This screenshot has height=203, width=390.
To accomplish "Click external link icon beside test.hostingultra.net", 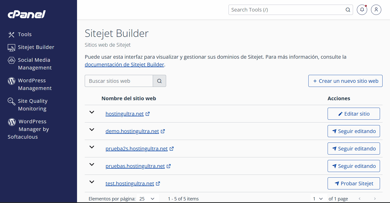I will pyautogui.click(x=158, y=184).
